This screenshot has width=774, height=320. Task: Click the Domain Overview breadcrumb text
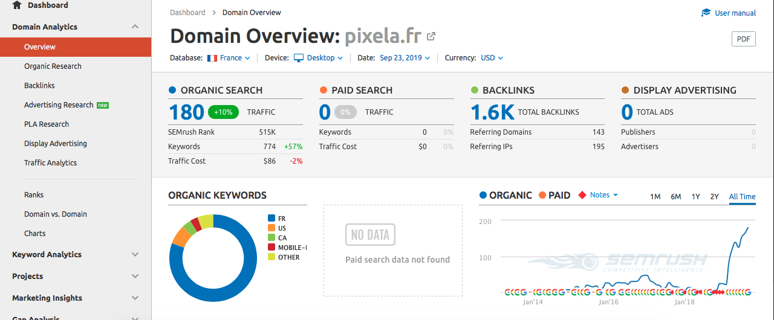pyautogui.click(x=252, y=12)
